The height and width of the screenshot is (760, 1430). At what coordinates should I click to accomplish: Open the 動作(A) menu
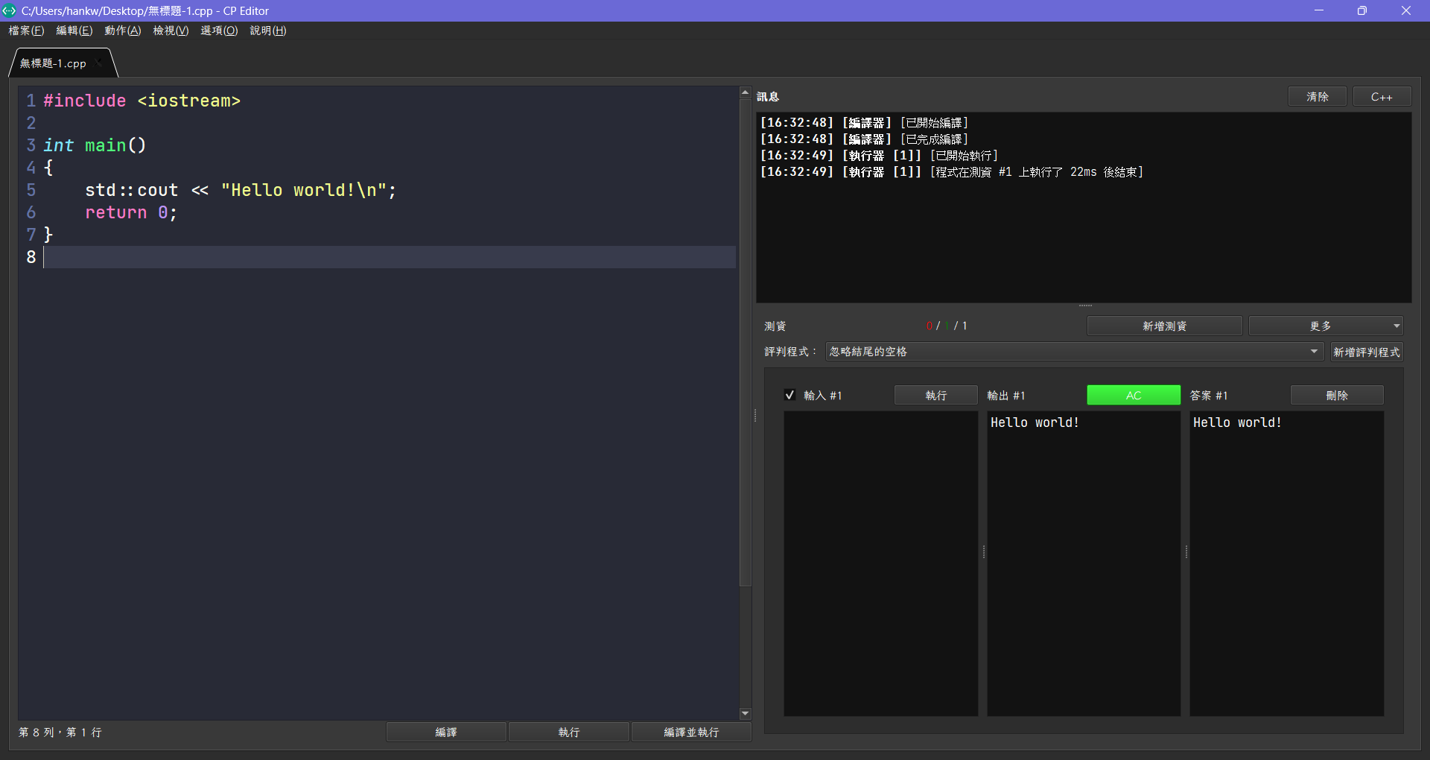[x=123, y=31]
